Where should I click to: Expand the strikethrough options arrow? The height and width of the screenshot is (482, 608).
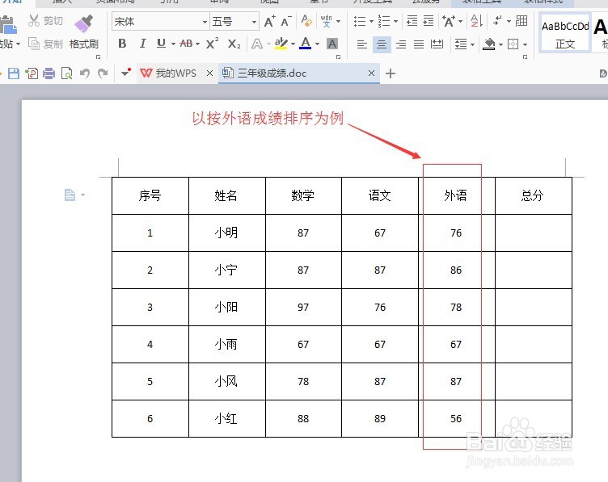[x=198, y=44]
